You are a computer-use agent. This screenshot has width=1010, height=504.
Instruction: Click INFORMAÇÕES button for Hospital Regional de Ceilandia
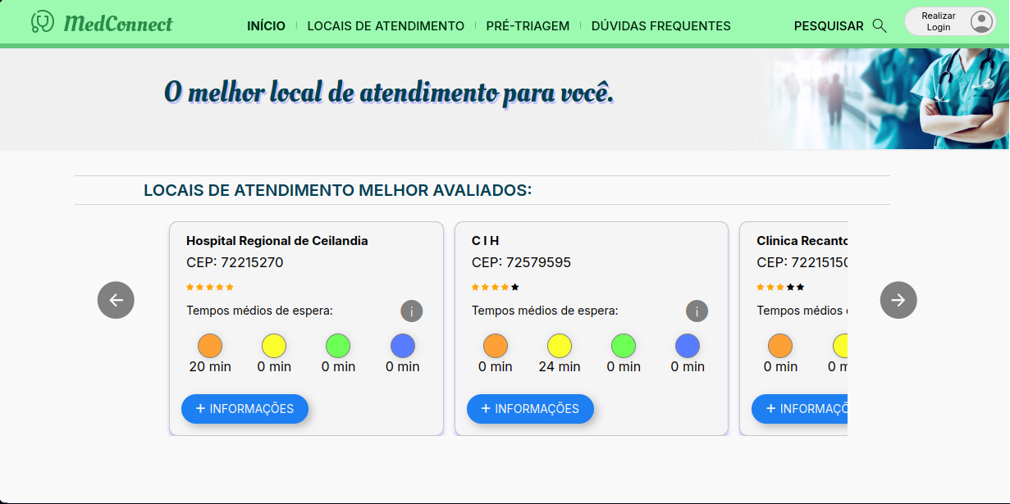tap(245, 409)
